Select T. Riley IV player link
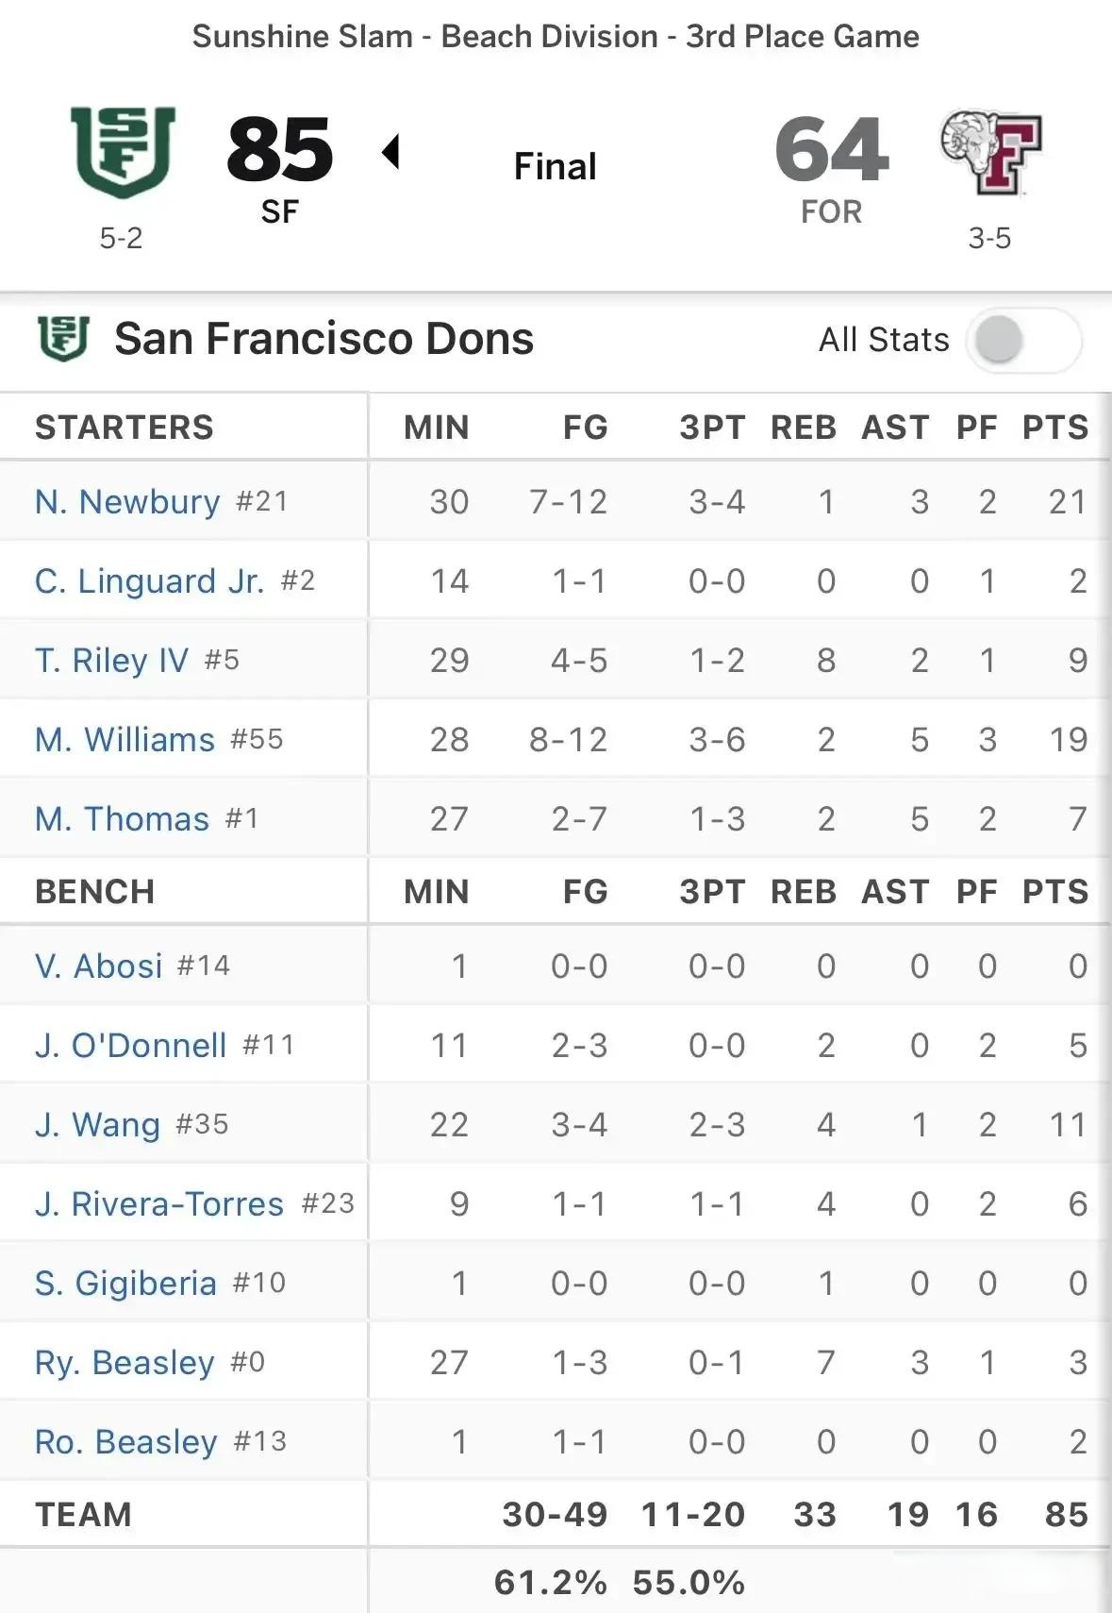1112x1613 pixels. click(x=111, y=660)
